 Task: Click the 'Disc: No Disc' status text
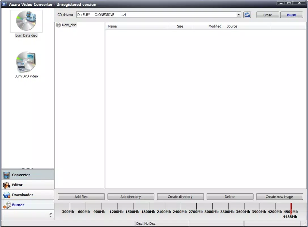coord(146,224)
